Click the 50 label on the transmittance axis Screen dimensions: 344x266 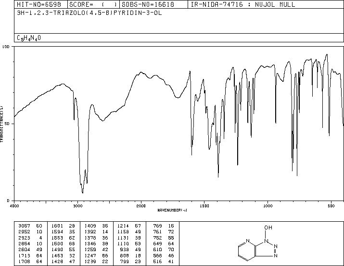tap(8, 124)
